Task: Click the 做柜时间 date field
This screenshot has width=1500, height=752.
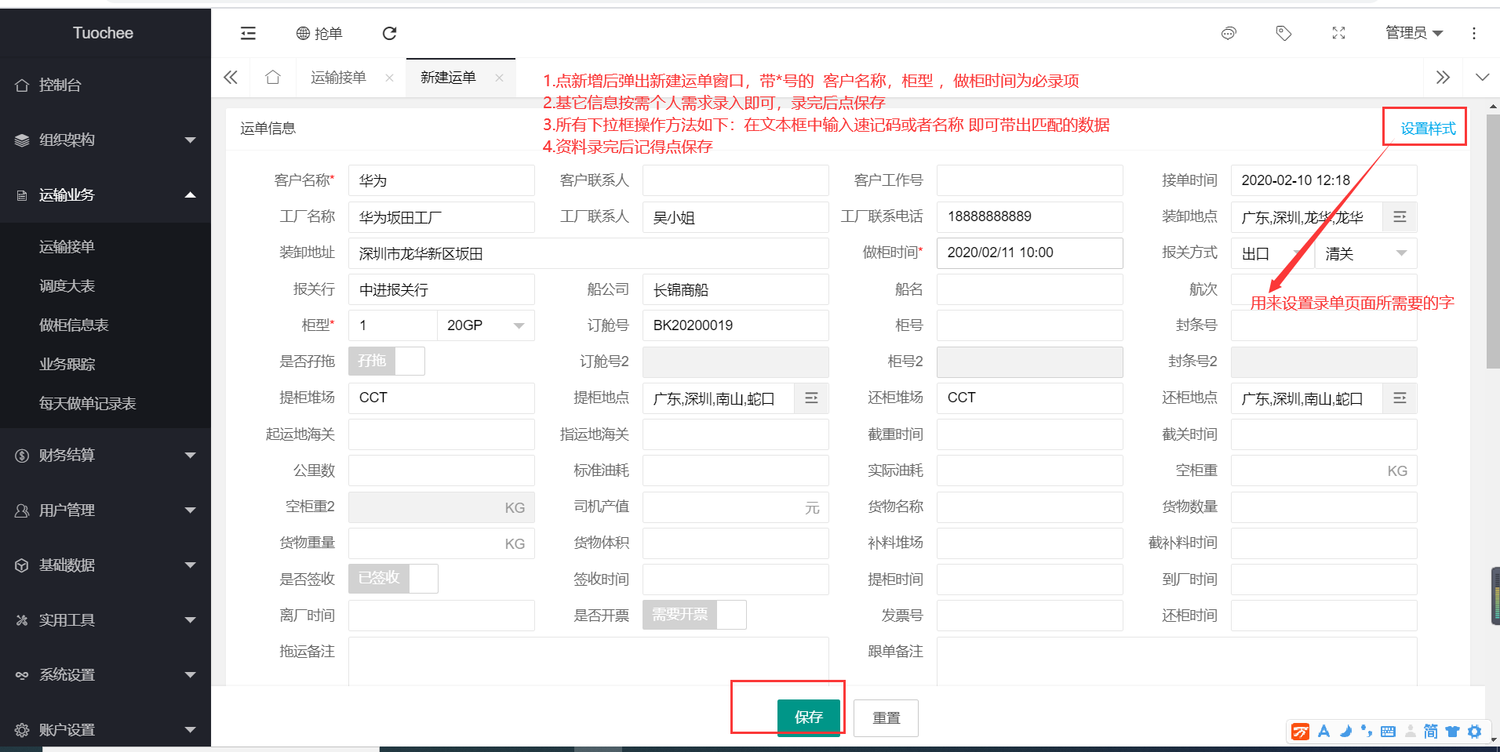Action: point(1029,252)
